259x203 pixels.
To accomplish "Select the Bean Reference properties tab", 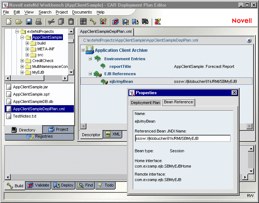I will coord(179,102).
